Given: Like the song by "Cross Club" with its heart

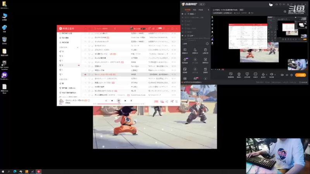Looking at the screenshot, I should click(x=89, y=38).
